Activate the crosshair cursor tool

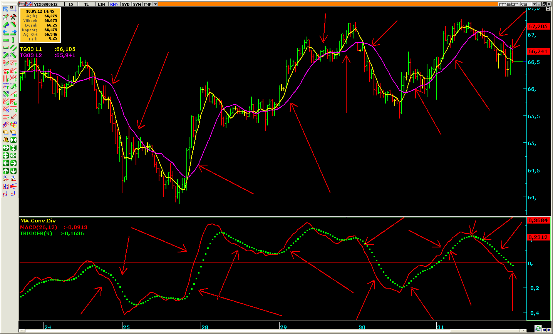tap(13, 9)
